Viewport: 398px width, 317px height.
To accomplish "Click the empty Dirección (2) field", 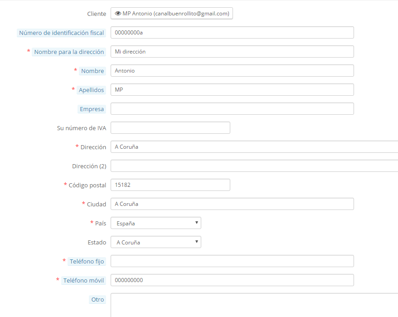I will click(x=254, y=166).
